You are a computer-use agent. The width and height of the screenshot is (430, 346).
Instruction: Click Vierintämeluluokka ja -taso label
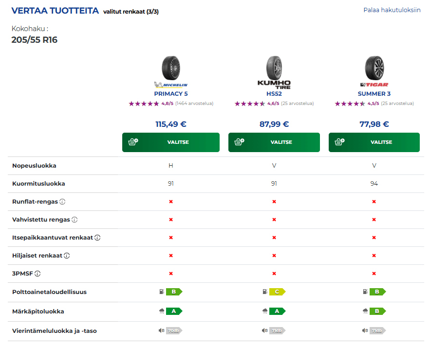(55, 331)
